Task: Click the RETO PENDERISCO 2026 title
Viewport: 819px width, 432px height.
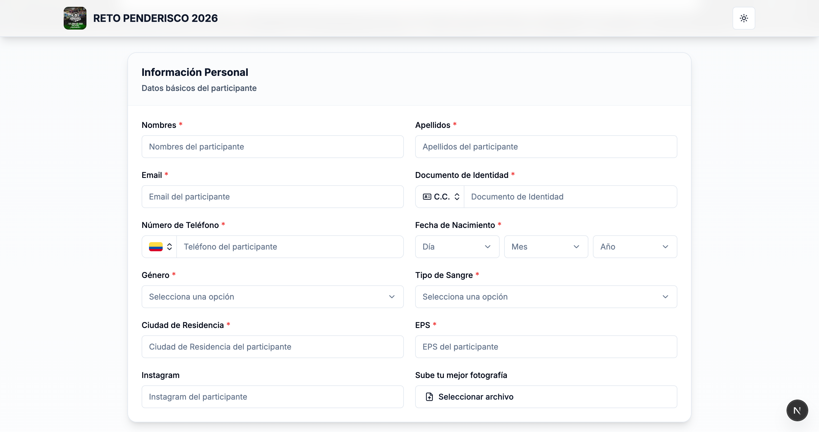Action: point(155,18)
